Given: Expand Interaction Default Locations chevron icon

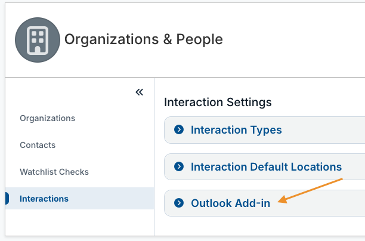Looking at the screenshot, I should (179, 166).
